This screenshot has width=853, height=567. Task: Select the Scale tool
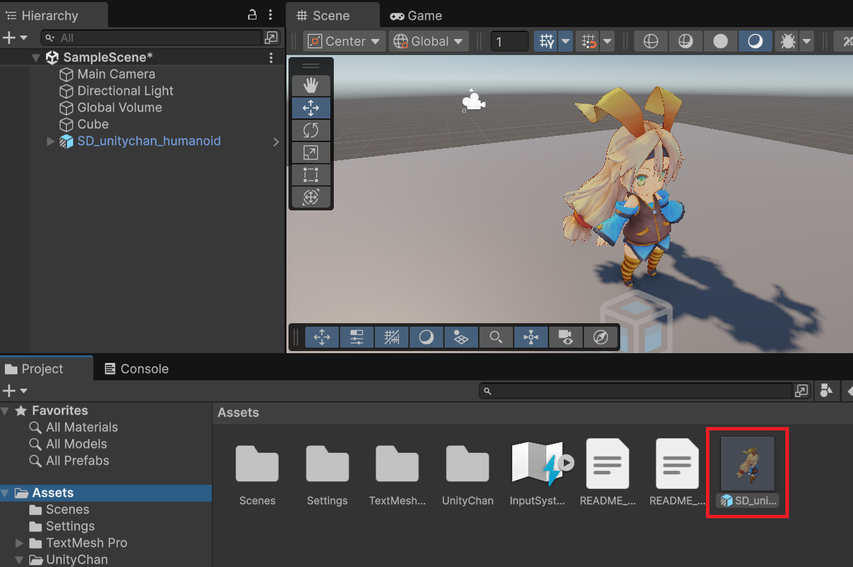tap(311, 153)
